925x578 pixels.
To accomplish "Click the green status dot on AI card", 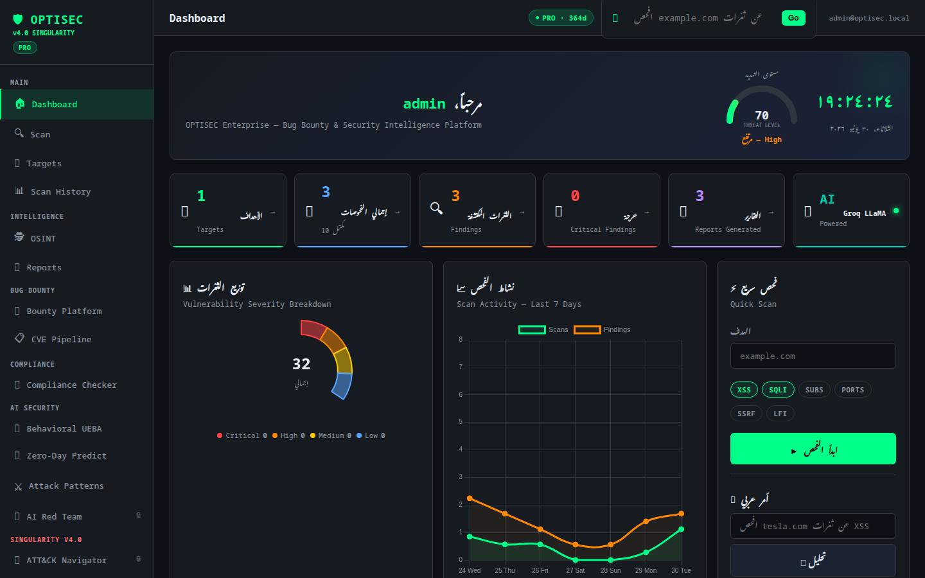I will pos(896,211).
